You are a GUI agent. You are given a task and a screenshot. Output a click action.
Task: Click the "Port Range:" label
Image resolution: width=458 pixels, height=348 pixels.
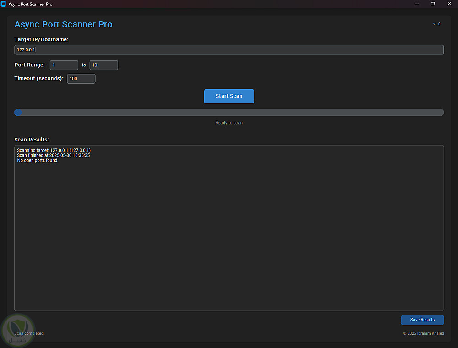click(x=29, y=65)
